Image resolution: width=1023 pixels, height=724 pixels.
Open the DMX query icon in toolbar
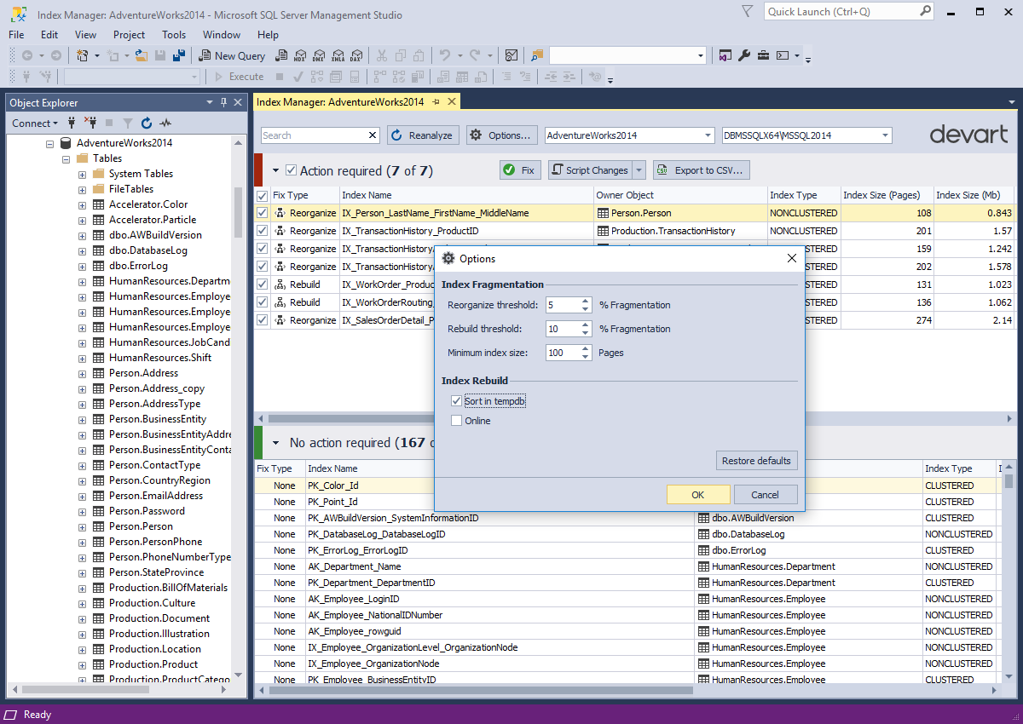click(318, 55)
